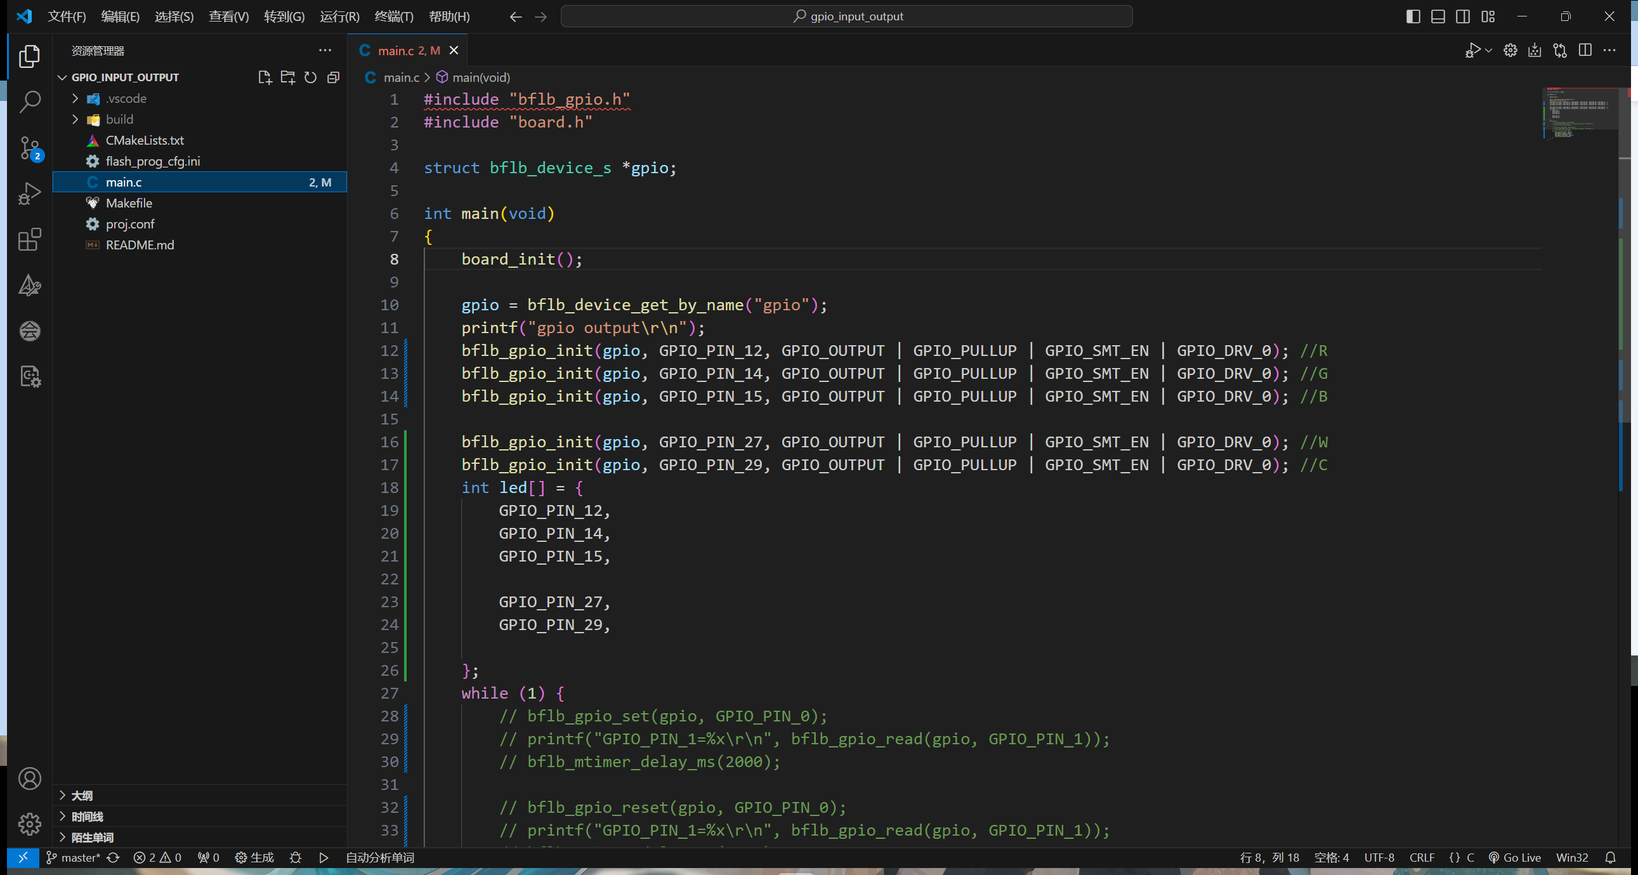Image resolution: width=1638 pixels, height=875 pixels.
Task: Click the build gear icon in editor toolbar
Action: (x=1510, y=50)
